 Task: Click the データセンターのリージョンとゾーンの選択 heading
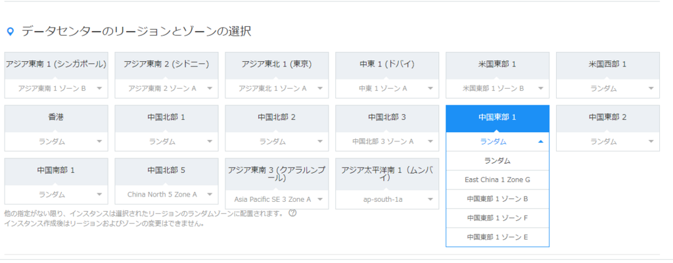tap(137, 32)
